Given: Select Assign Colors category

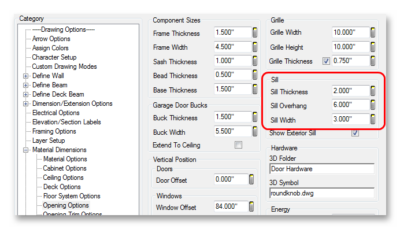Looking at the screenshot, I should (50, 48).
